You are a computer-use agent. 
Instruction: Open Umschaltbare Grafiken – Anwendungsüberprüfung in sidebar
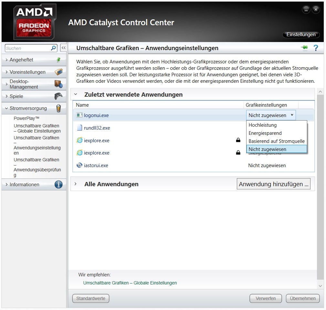37,167
